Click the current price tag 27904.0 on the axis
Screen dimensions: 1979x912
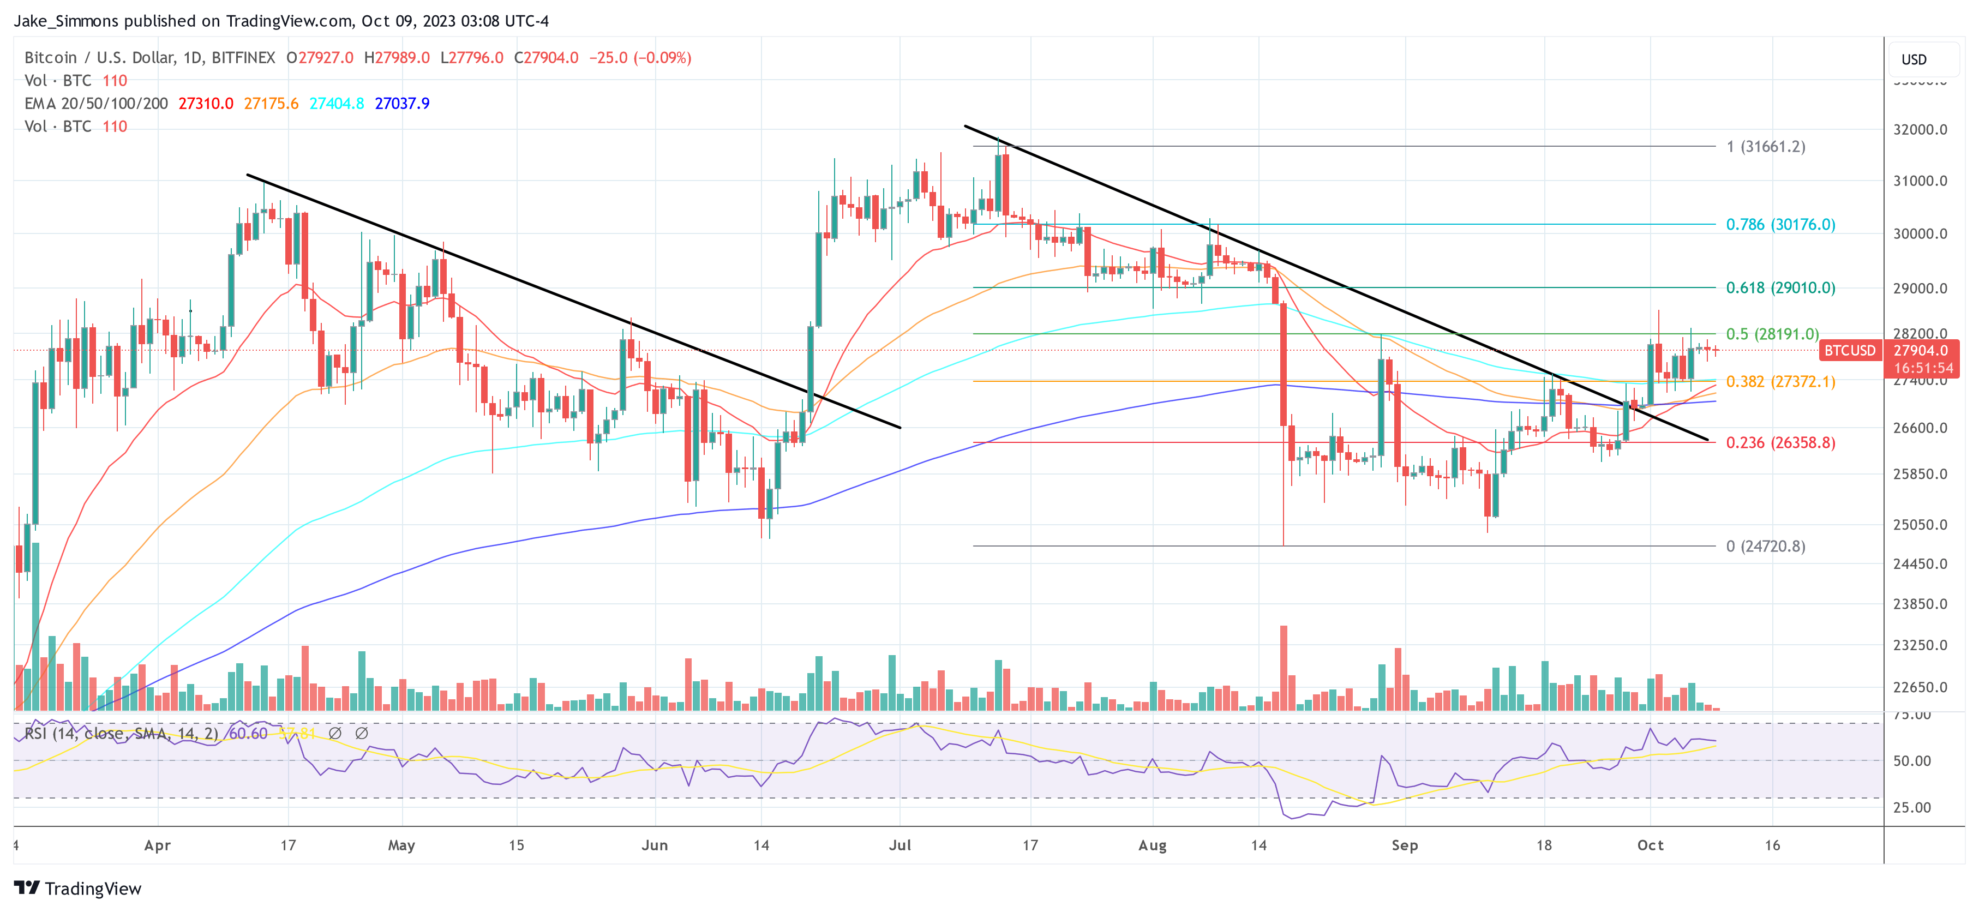pyautogui.click(x=1921, y=350)
